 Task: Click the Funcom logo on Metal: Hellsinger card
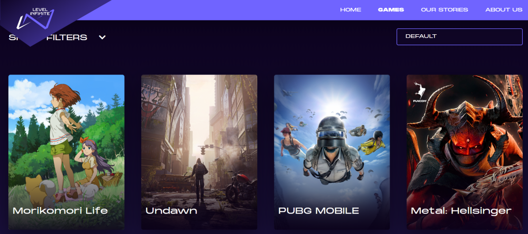419,93
